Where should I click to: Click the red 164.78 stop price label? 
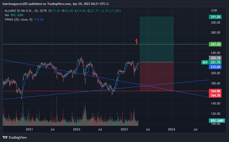(215, 95)
